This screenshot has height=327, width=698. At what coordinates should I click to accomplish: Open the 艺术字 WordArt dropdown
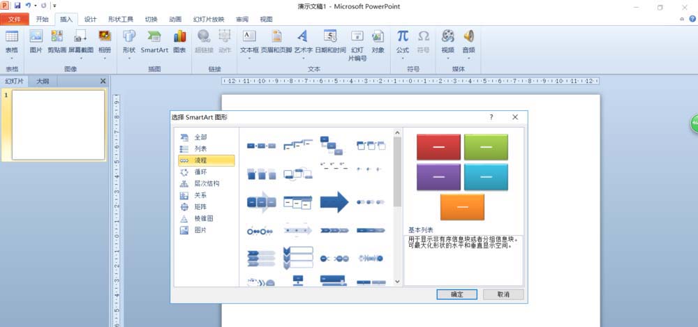pos(303,58)
